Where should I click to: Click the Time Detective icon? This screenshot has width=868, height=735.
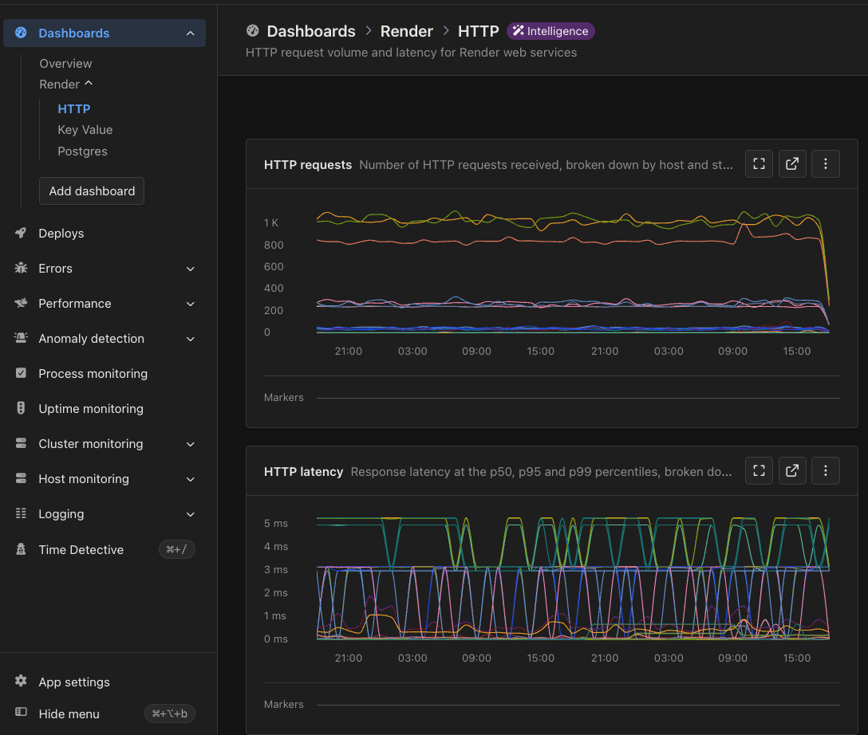pos(21,549)
